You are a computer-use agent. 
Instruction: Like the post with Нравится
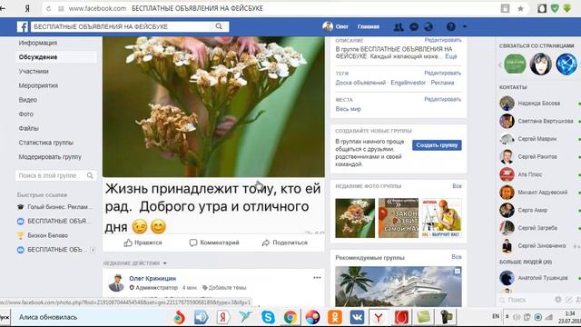(143, 243)
